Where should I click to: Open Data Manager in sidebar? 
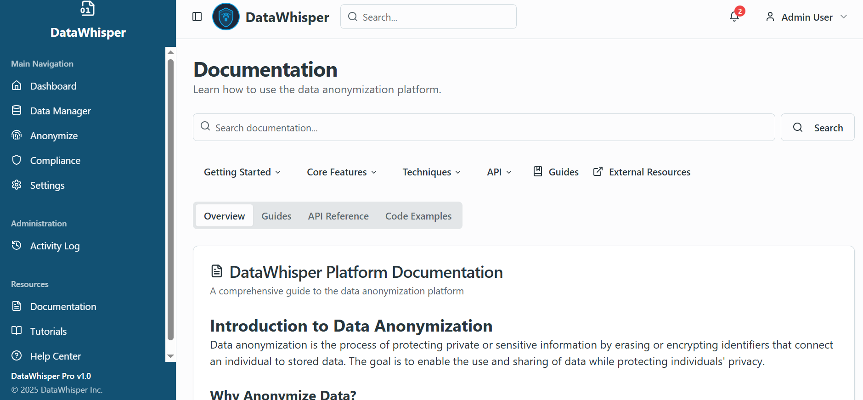click(60, 111)
